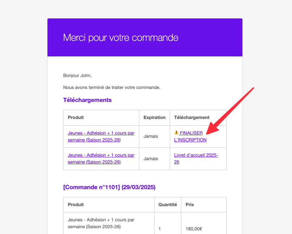Open the Livret d'accueil 2025-26 download link
Image resolution: width=292 pixels, height=234 pixels.
pos(196,158)
